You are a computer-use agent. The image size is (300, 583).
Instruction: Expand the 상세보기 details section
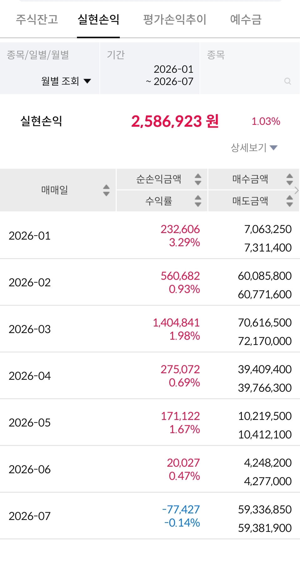coord(254,147)
